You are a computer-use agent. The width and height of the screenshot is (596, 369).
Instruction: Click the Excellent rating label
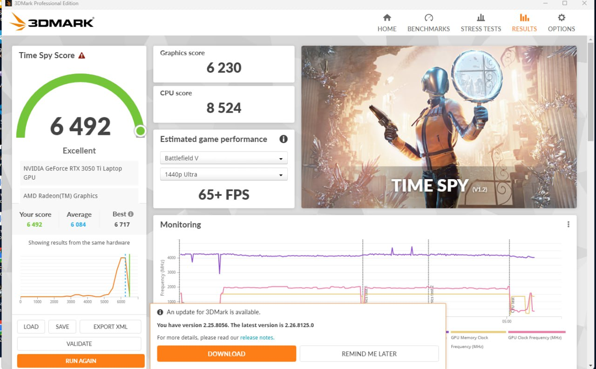click(79, 151)
